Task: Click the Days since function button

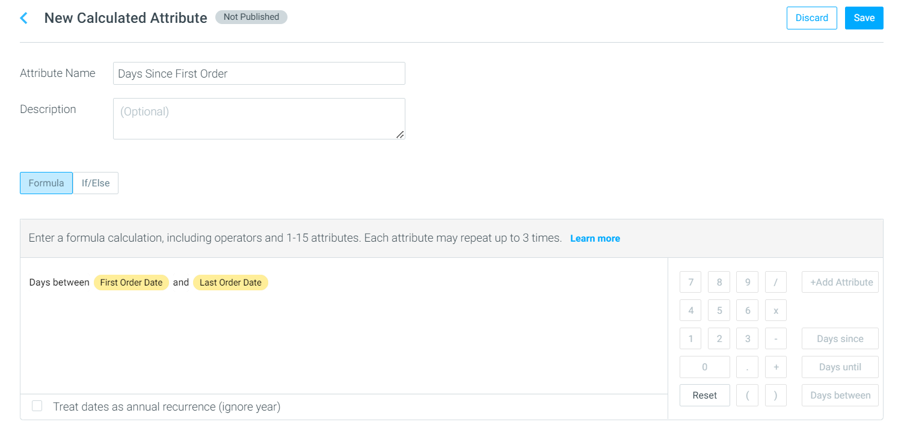Action: 840,338
